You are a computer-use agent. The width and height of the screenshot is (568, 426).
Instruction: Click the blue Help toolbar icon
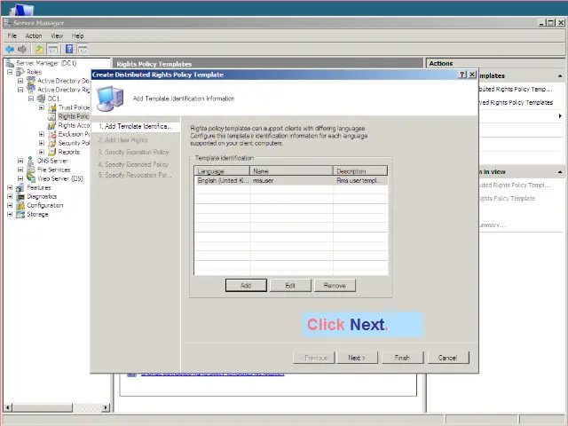[x=68, y=49]
